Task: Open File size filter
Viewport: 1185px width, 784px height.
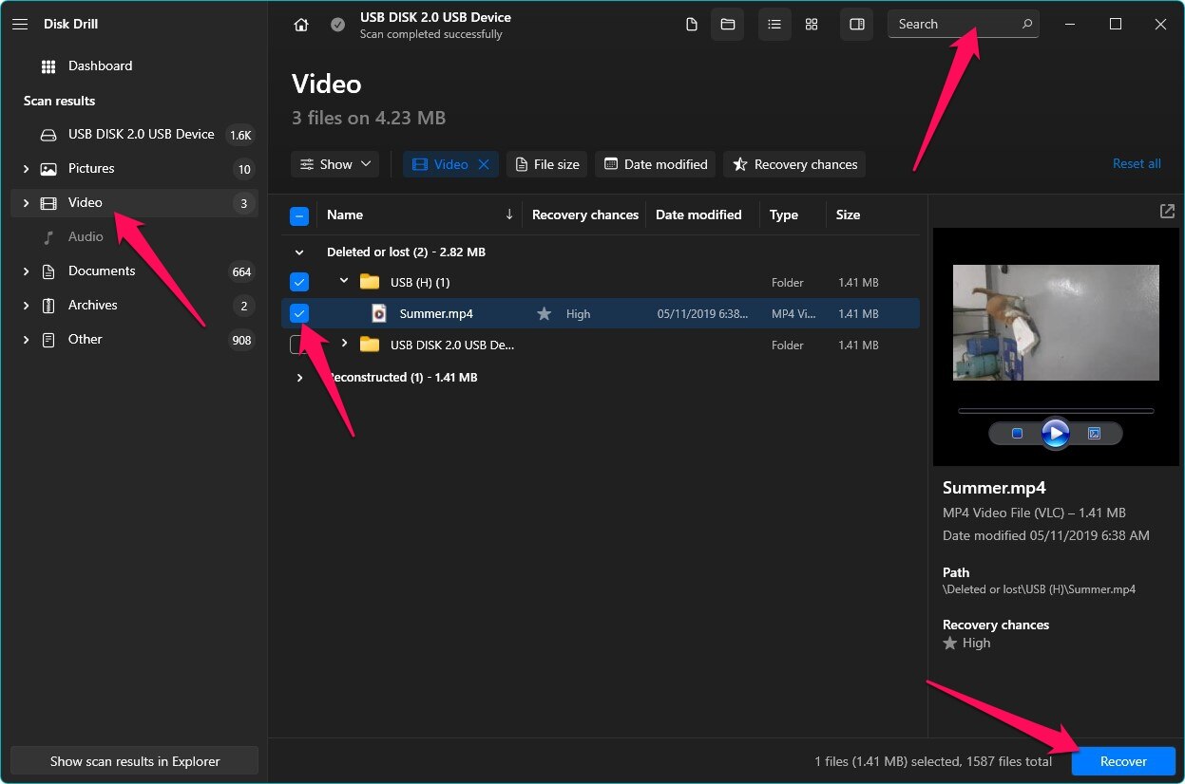Action: [546, 164]
